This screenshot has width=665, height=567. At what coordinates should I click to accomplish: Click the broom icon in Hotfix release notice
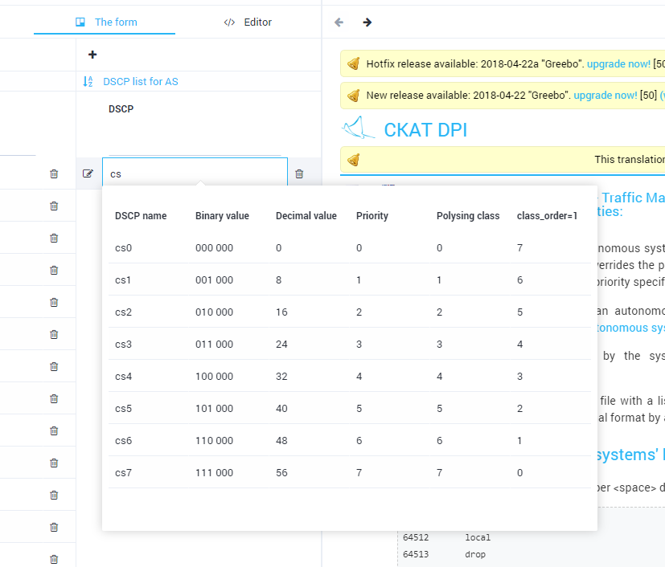tap(353, 63)
